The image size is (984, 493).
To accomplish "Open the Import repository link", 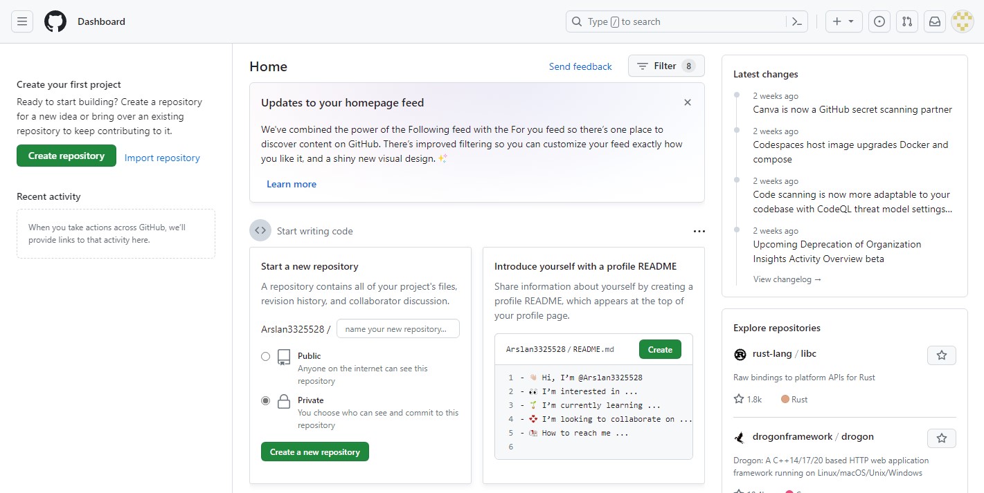I will (162, 158).
